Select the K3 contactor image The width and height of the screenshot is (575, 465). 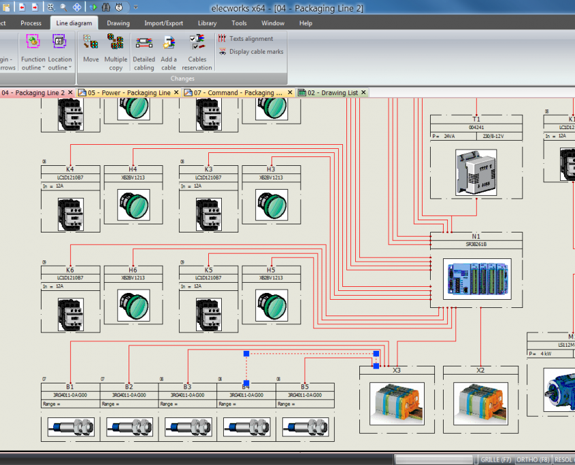[209, 214]
